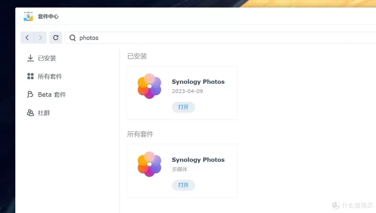Select the Synology Photos title in 已安装 section

(x=198, y=82)
